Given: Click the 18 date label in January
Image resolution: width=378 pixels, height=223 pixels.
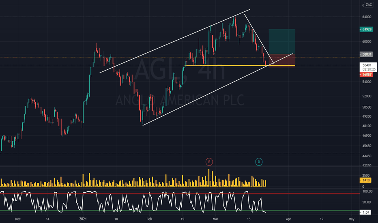Looking at the screenshot, I should 116,219.
